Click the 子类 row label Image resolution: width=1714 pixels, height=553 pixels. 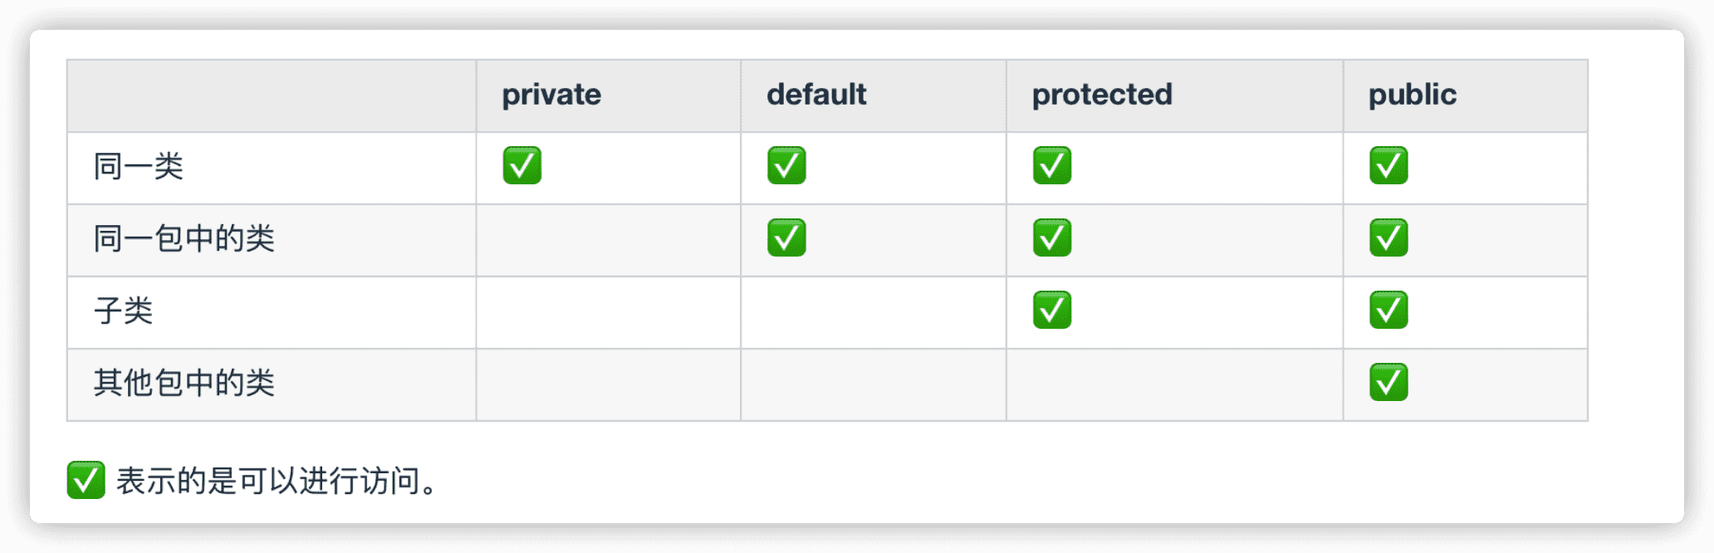tap(123, 311)
